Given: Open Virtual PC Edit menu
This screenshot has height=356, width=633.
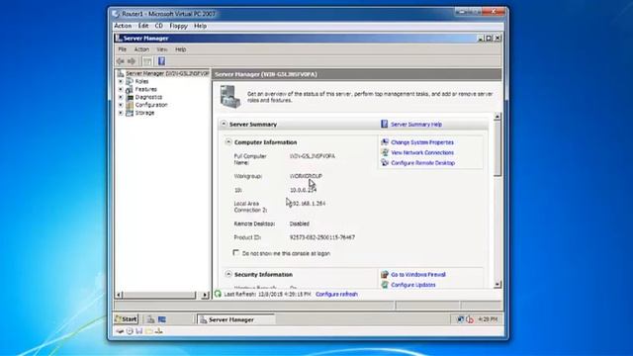Looking at the screenshot, I should [x=143, y=26].
